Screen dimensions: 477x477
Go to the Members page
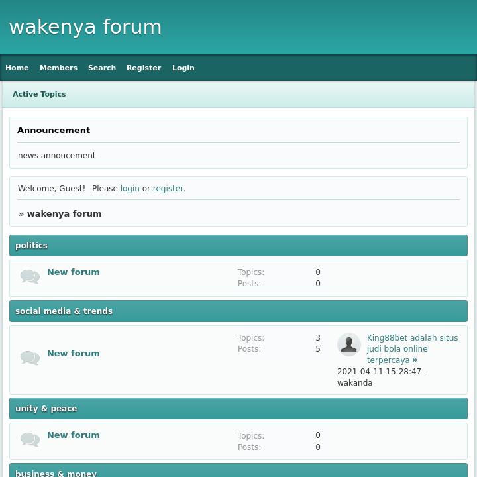tap(58, 68)
